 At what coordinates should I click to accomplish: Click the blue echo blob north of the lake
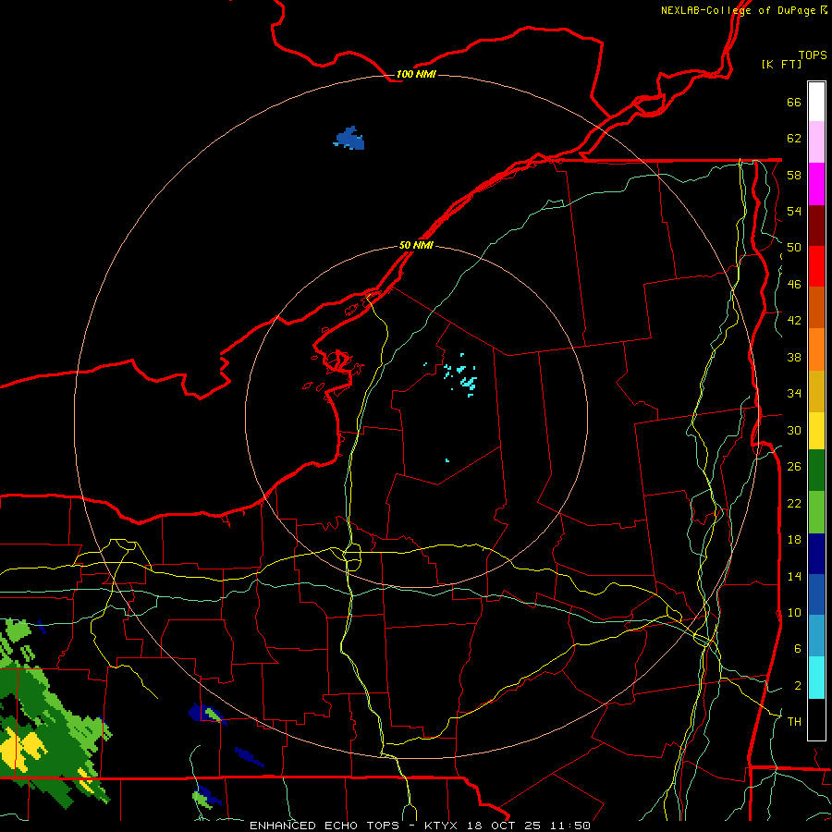pos(349,139)
